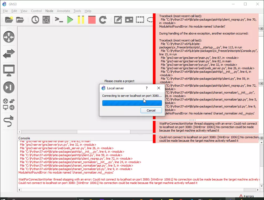Click the 4 errors status indicator
This screenshot has height=200, width=264.
(x=246, y=196)
